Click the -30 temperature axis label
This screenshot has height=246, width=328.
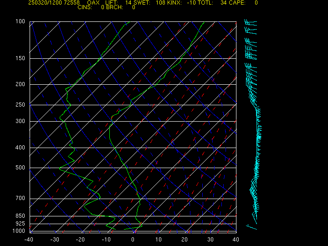pyautogui.click(x=55, y=240)
